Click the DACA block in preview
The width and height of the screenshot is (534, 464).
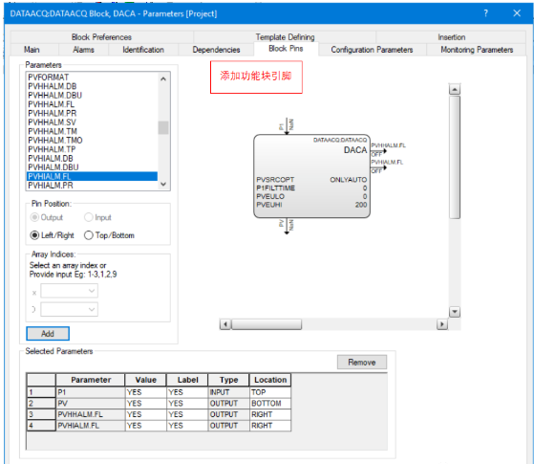point(311,176)
